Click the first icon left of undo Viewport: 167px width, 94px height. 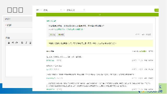click(9, 43)
